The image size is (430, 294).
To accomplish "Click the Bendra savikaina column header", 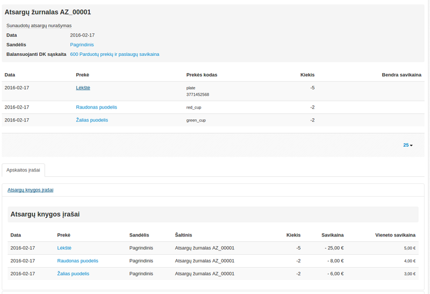I will click(401, 75).
